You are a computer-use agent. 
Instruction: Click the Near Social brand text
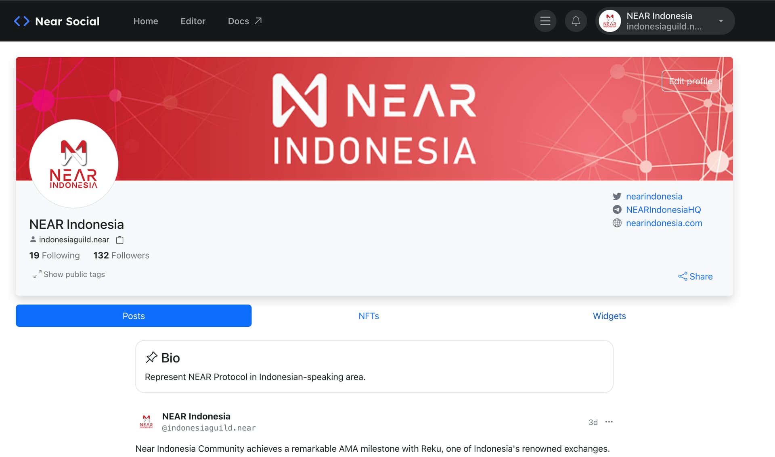67,21
